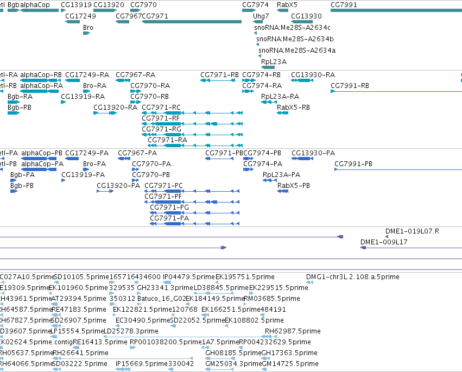This screenshot has height=372, width=462.
Task: Select the CG7974-RB transcript label
Action: tap(261, 75)
